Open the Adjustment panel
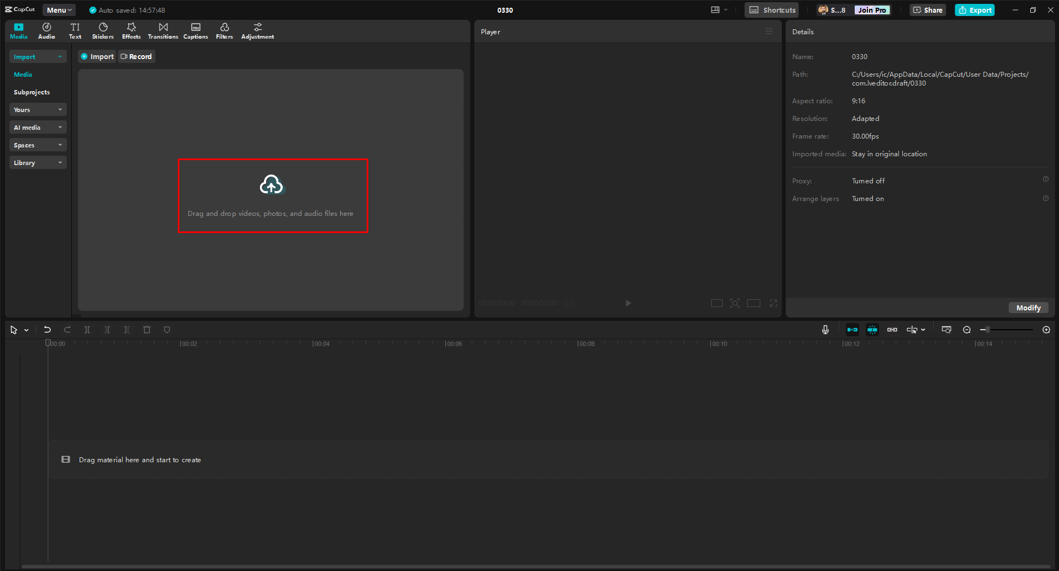Screen dimensions: 1059x571 (257, 31)
